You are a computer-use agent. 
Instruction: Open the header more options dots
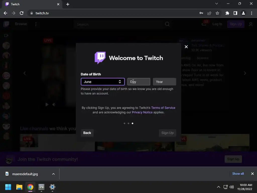(36, 24)
